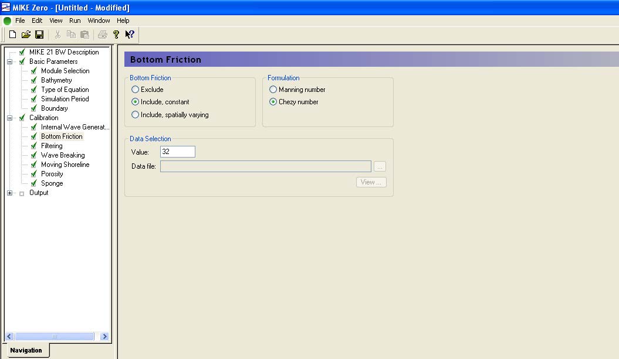Image resolution: width=619 pixels, height=359 pixels.
Task: Open Type of Equation tree item
Action: click(x=65, y=90)
